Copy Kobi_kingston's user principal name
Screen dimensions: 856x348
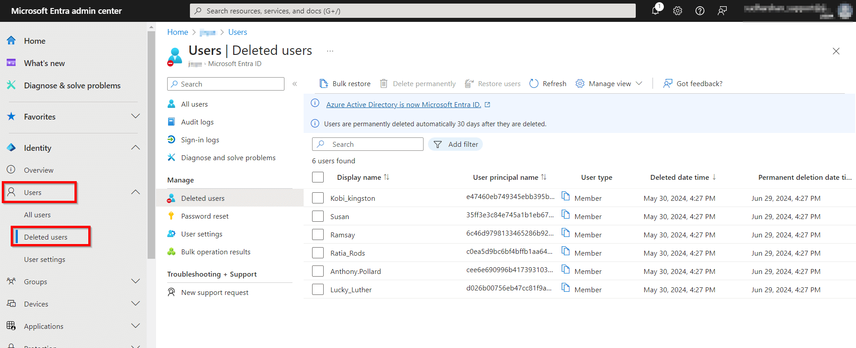click(x=565, y=196)
